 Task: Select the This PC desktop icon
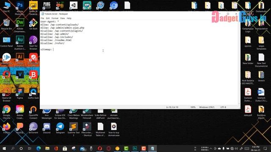click(7, 7)
